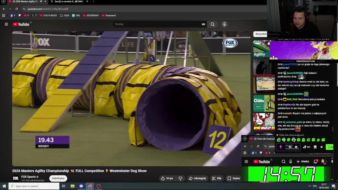Open the Twitch bookmark icon

20,16
